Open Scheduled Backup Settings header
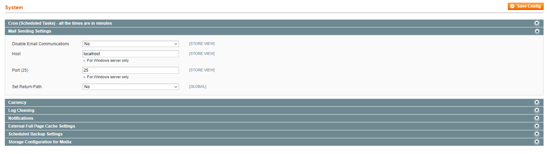The height and width of the screenshot is (154, 547). coord(274,134)
